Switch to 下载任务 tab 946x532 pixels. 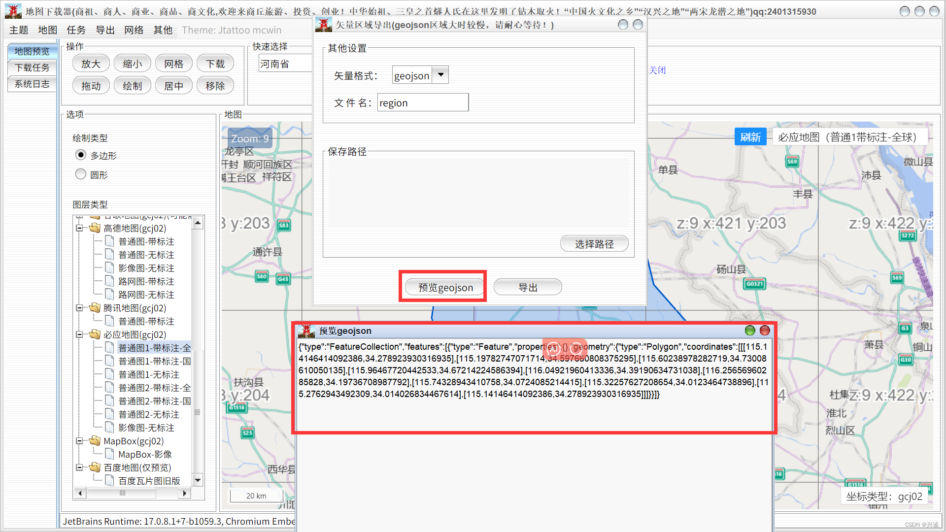click(x=32, y=67)
